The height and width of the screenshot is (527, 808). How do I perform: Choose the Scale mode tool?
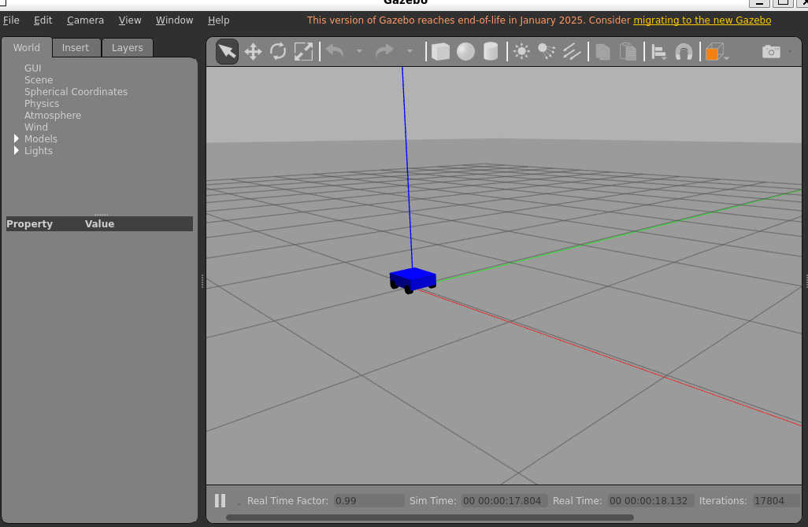point(303,52)
